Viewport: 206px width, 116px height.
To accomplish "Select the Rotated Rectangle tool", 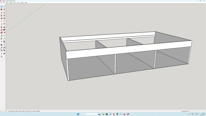I will click(x=4, y=16).
